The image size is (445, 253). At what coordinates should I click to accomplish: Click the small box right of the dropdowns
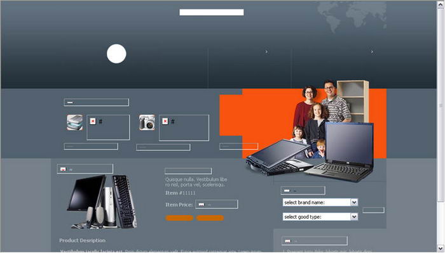click(x=374, y=210)
